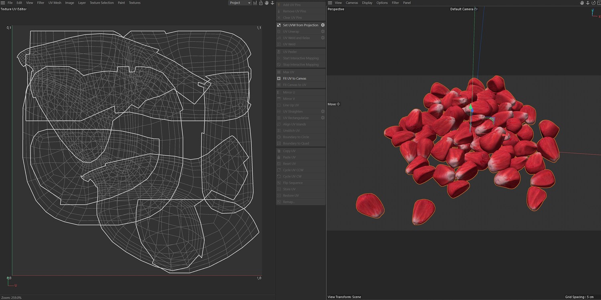Open the viewport View menu
This screenshot has height=300, width=601.
pyautogui.click(x=338, y=3)
